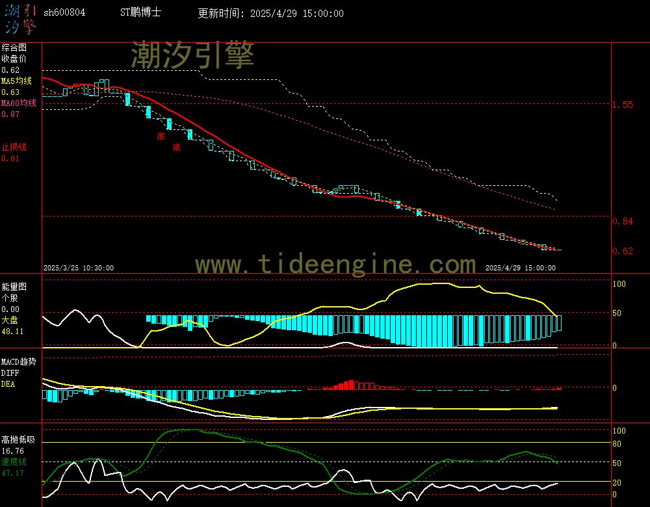The image size is (650, 507).
Task: Select the green 速度线 legend label
Action: tap(14, 461)
